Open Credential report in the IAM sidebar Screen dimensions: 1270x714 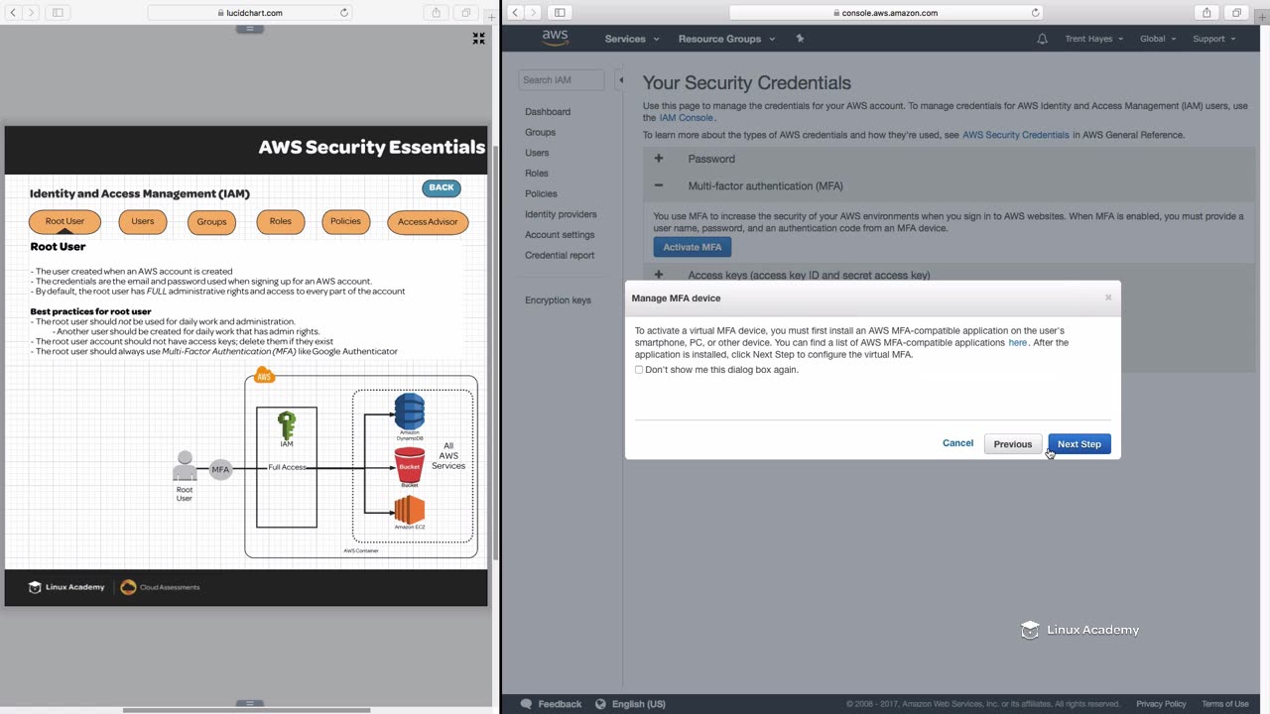coord(560,255)
